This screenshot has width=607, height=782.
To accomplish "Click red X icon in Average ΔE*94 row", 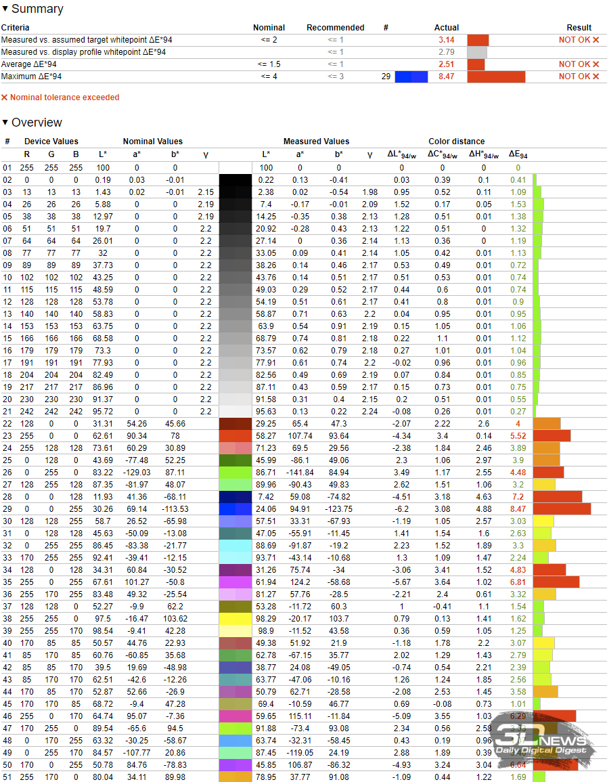I will click(595, 64).
